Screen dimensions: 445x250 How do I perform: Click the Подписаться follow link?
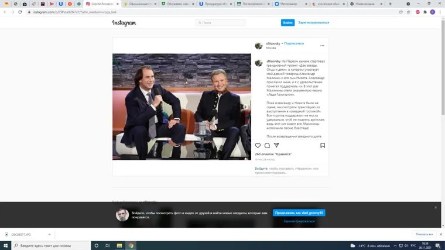(x=294, y=43)
